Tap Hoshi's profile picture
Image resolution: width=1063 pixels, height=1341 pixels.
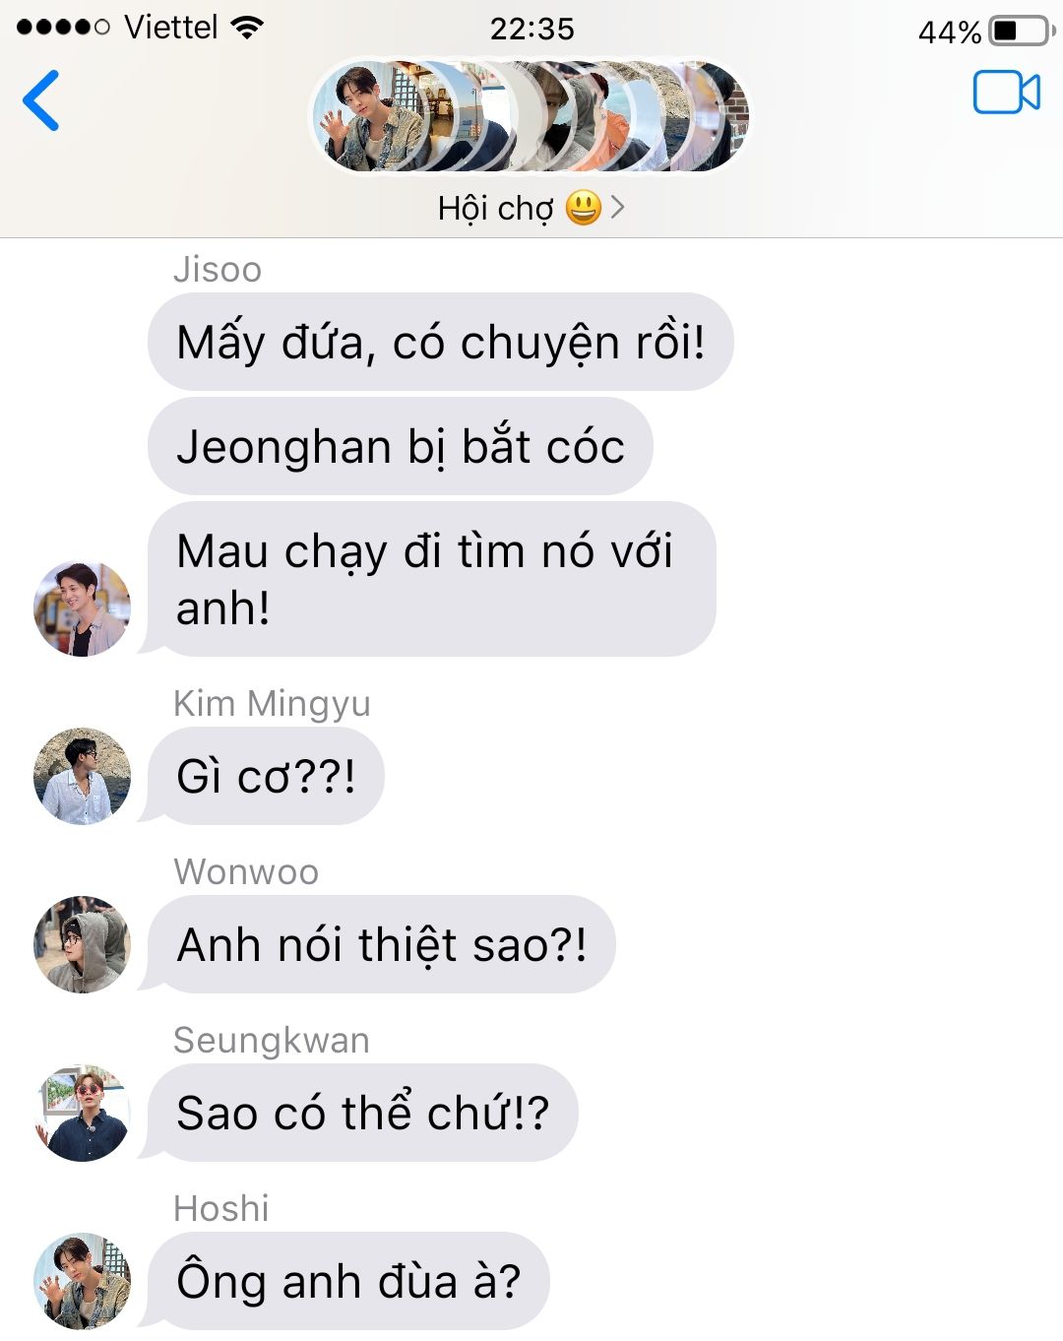(82, 1281)
